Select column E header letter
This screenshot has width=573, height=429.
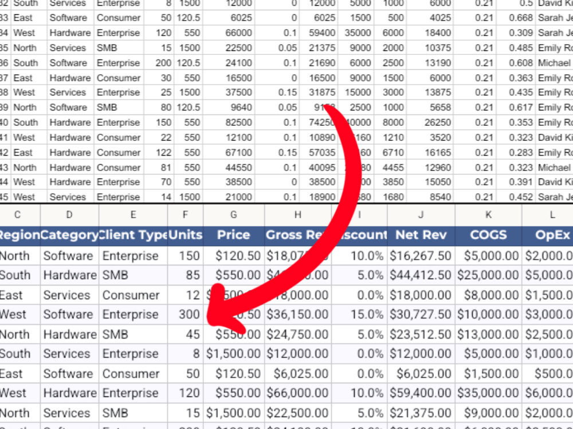(133, 215)
